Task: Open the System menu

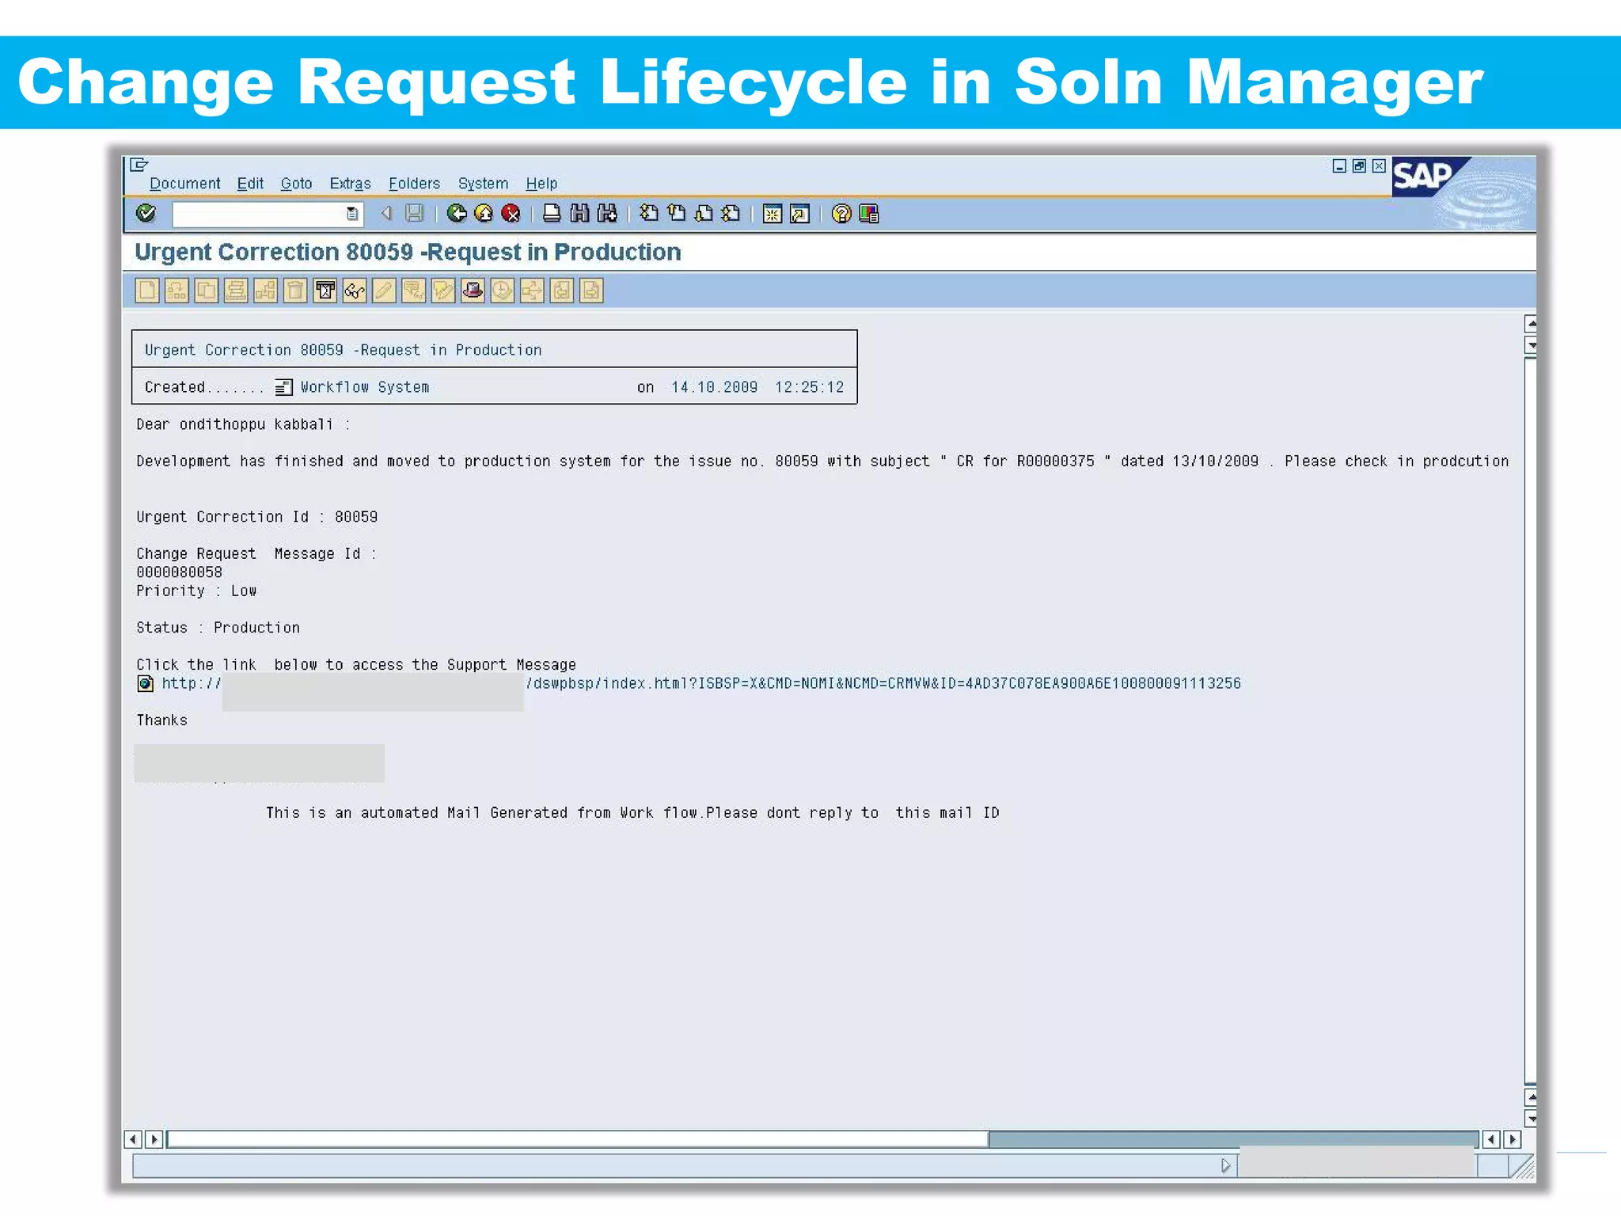Action: click(x=483, y=184)
